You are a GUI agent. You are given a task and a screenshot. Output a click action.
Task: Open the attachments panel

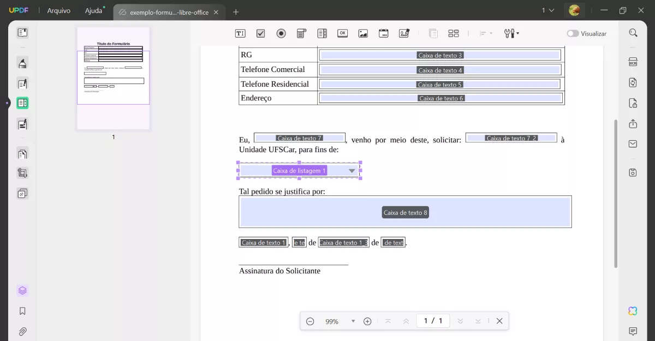tap(22, 331)
